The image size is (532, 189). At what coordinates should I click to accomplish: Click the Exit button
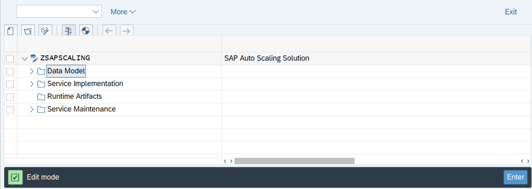511,12
